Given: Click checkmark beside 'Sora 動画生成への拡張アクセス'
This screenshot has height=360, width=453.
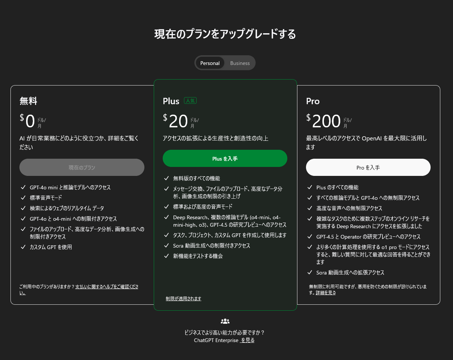Looking at the screenshot, I should pos(310,273).
